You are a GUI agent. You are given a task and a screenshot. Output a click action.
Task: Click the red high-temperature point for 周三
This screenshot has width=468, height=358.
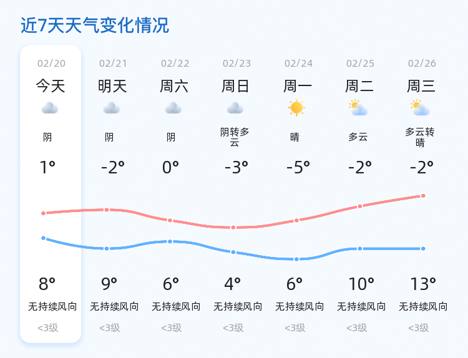click(423, 196)
